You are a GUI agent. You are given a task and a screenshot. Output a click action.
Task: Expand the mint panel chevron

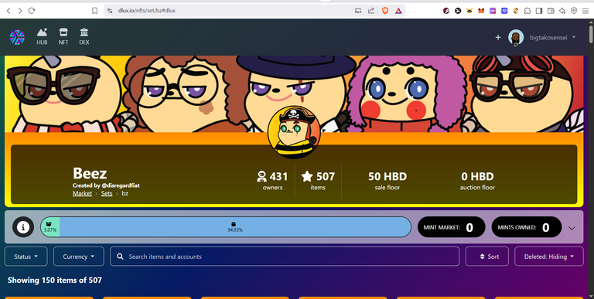[x=572, y=228]
